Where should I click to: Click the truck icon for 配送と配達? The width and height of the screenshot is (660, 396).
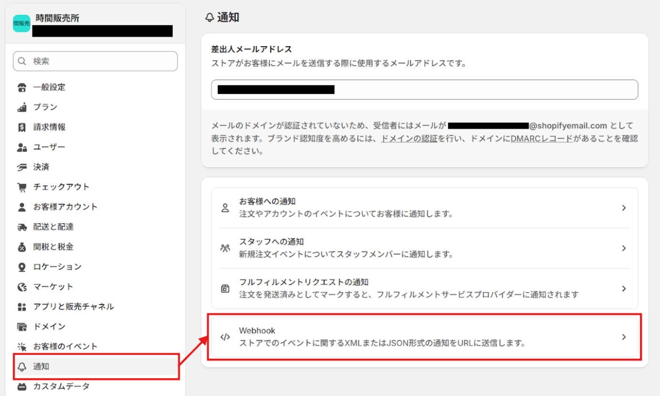[x=21, y=226]
